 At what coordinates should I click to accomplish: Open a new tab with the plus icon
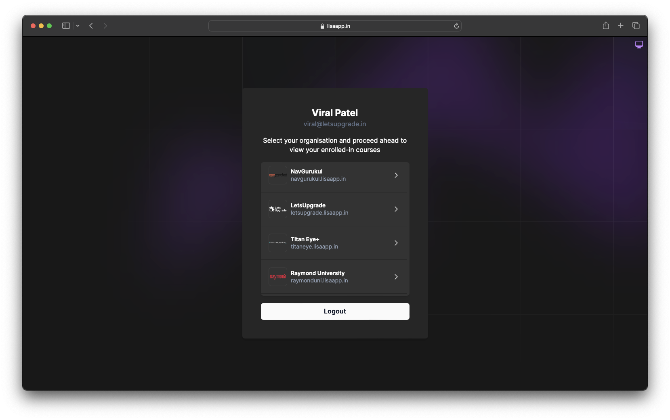[x=621, y=26]
